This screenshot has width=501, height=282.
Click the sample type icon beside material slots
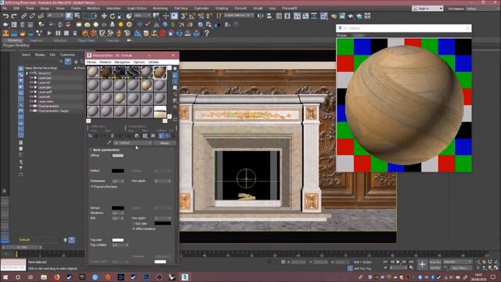175,69
